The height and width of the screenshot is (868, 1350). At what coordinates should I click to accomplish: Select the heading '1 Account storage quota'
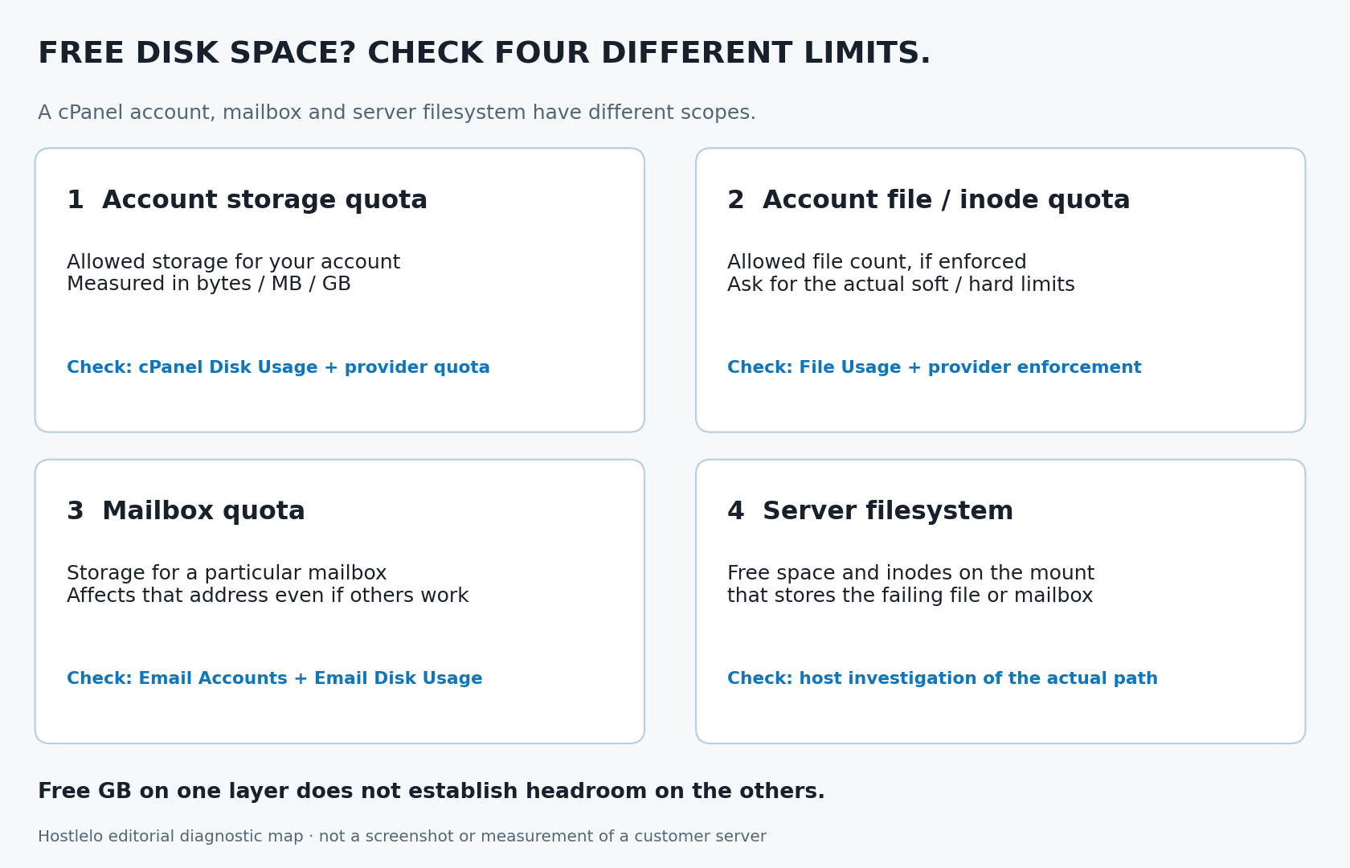(x=247, y=200)
